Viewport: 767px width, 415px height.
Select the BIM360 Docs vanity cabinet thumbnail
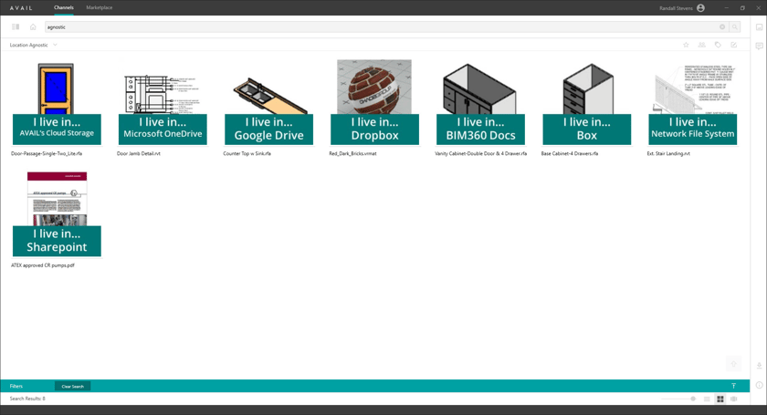(480, 102)
